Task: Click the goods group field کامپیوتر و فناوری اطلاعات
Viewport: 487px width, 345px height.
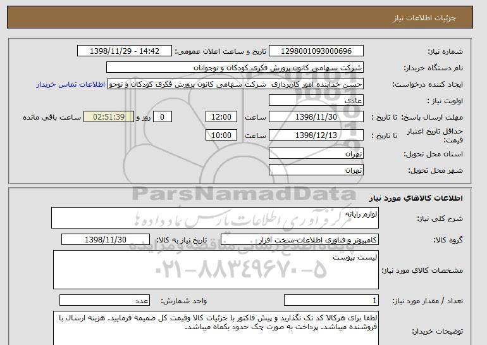Action: 300,240
